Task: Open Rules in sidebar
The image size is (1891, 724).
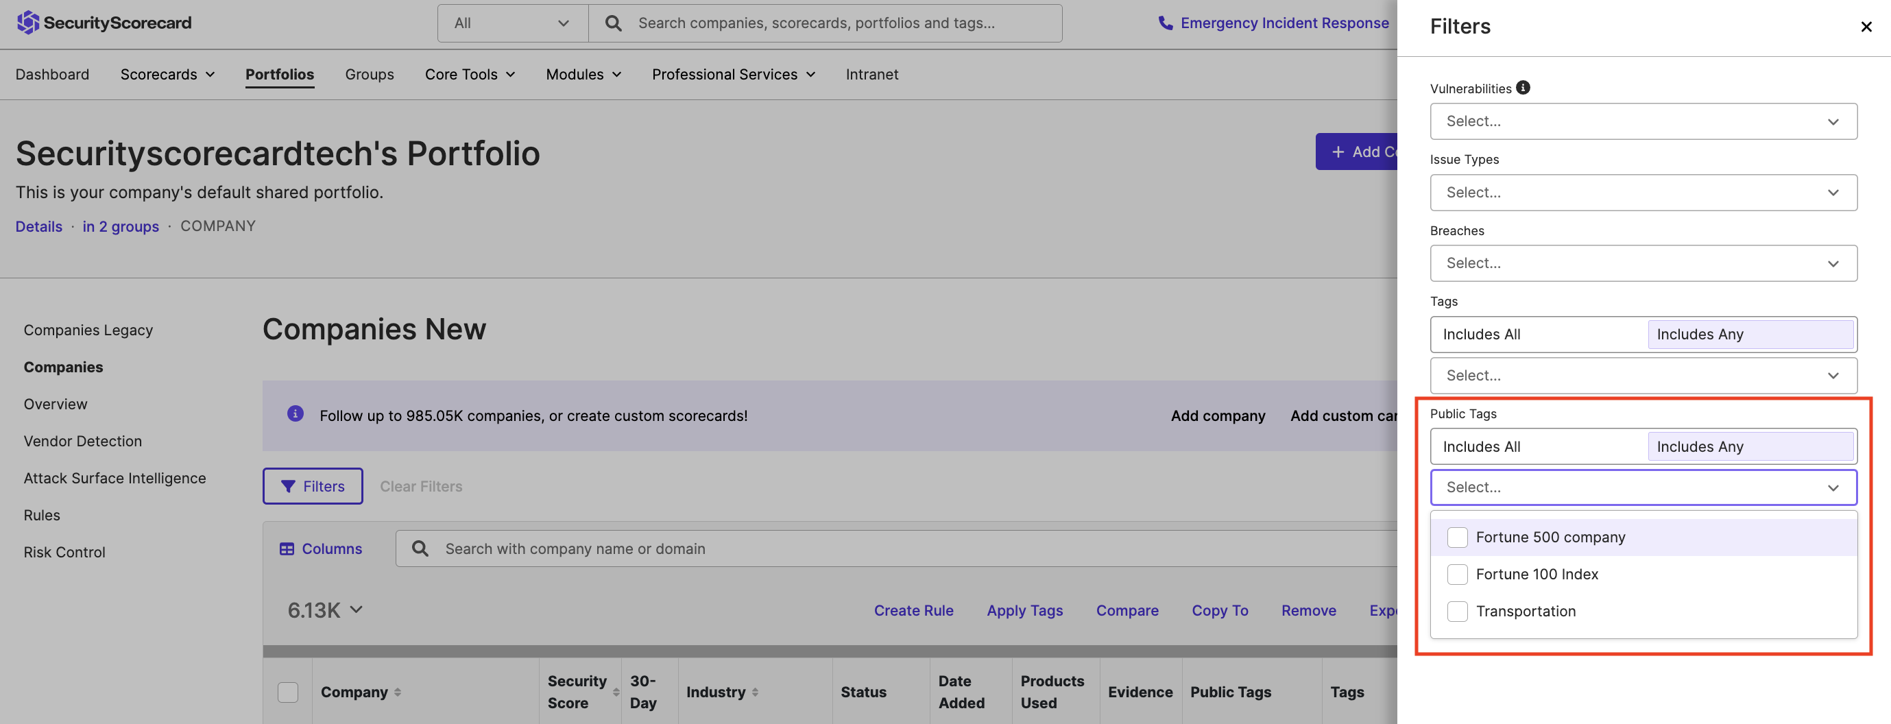Action: 42,516
